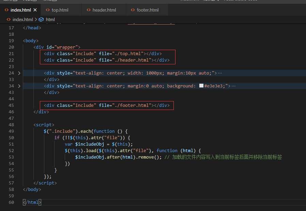Switch to the footer.html tab
Screen dimensions: 306x211
(147, 10)
